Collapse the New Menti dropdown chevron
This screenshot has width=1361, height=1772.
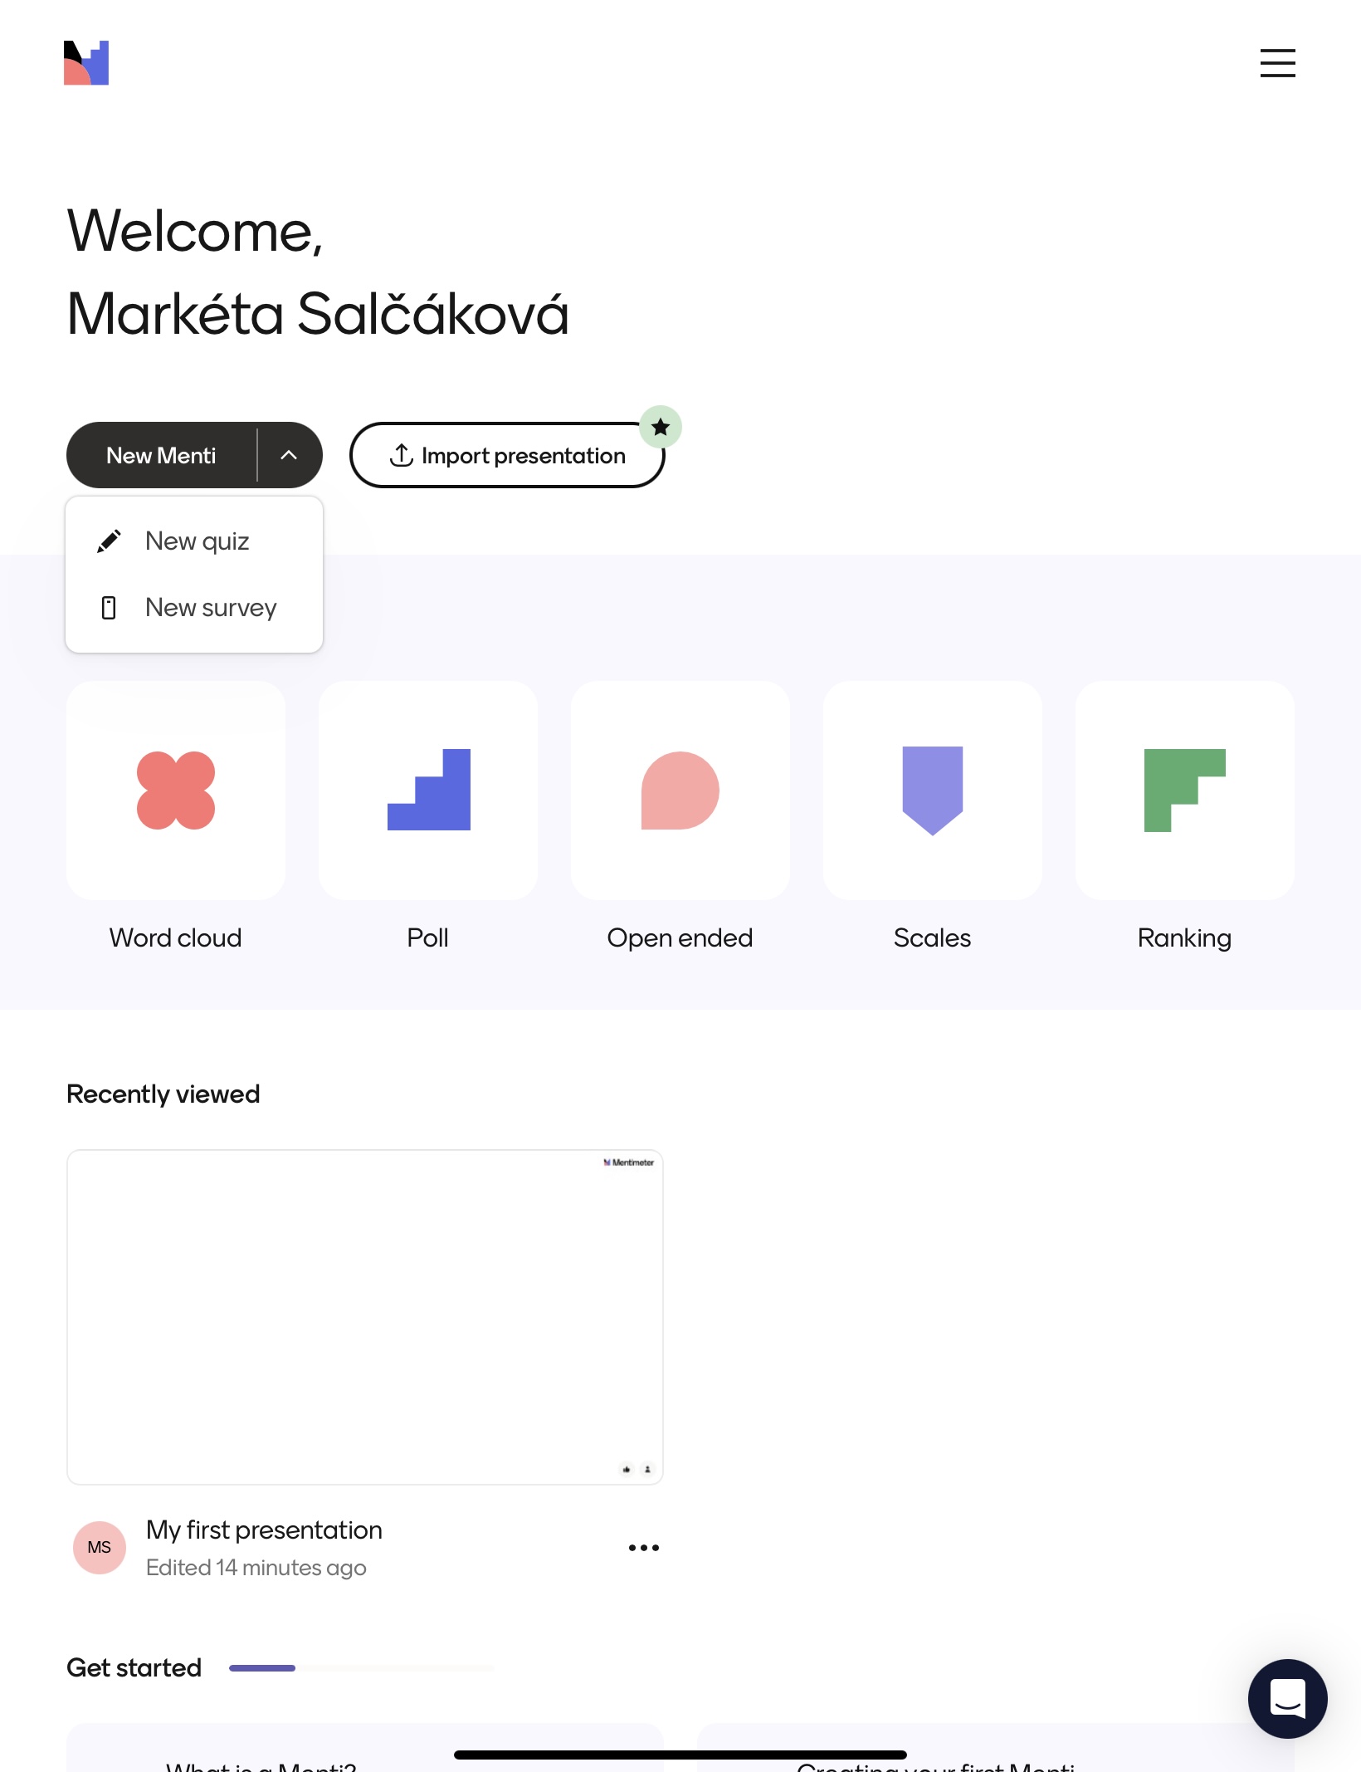(x=289, y=455)
